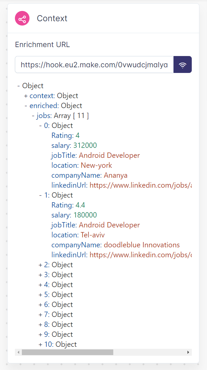Image resolution: width=207 pixels, height=370 pixels.
Task: Click the horizontal scrollbar thumb
Action: click(x=67, y=352)
